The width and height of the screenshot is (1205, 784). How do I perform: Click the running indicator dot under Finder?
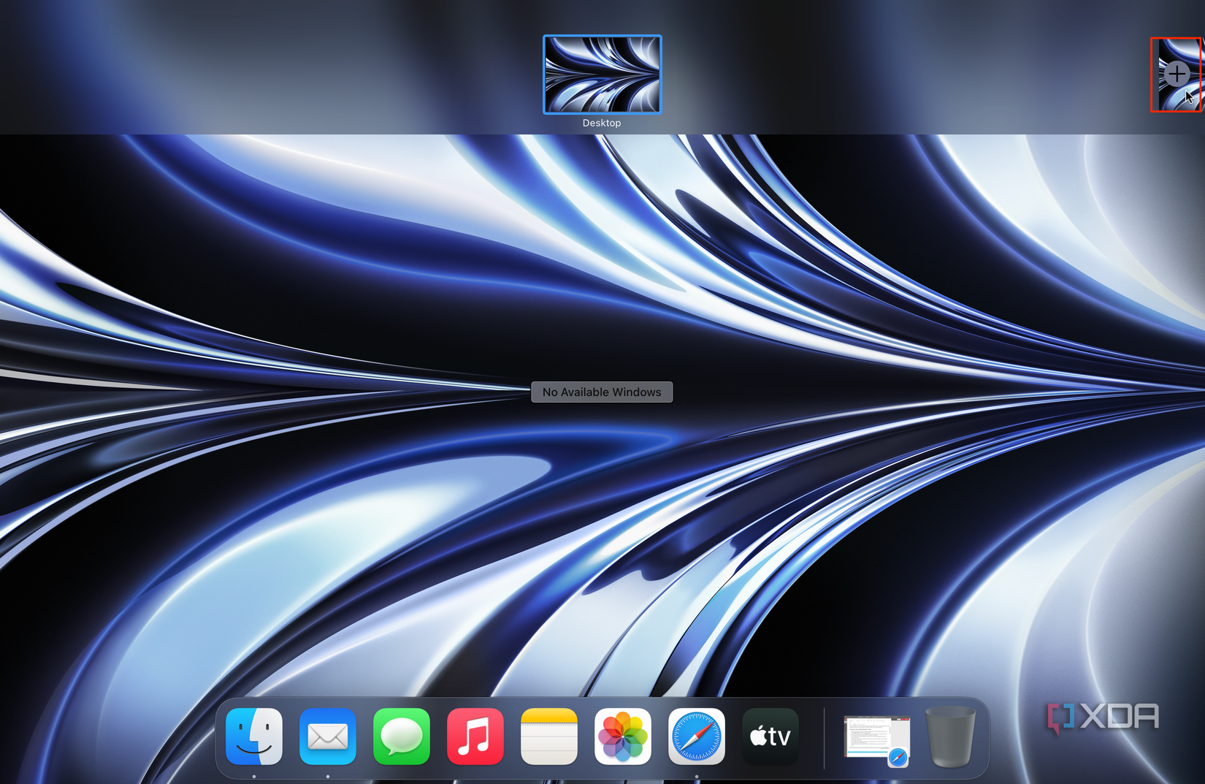click(253, 777)
